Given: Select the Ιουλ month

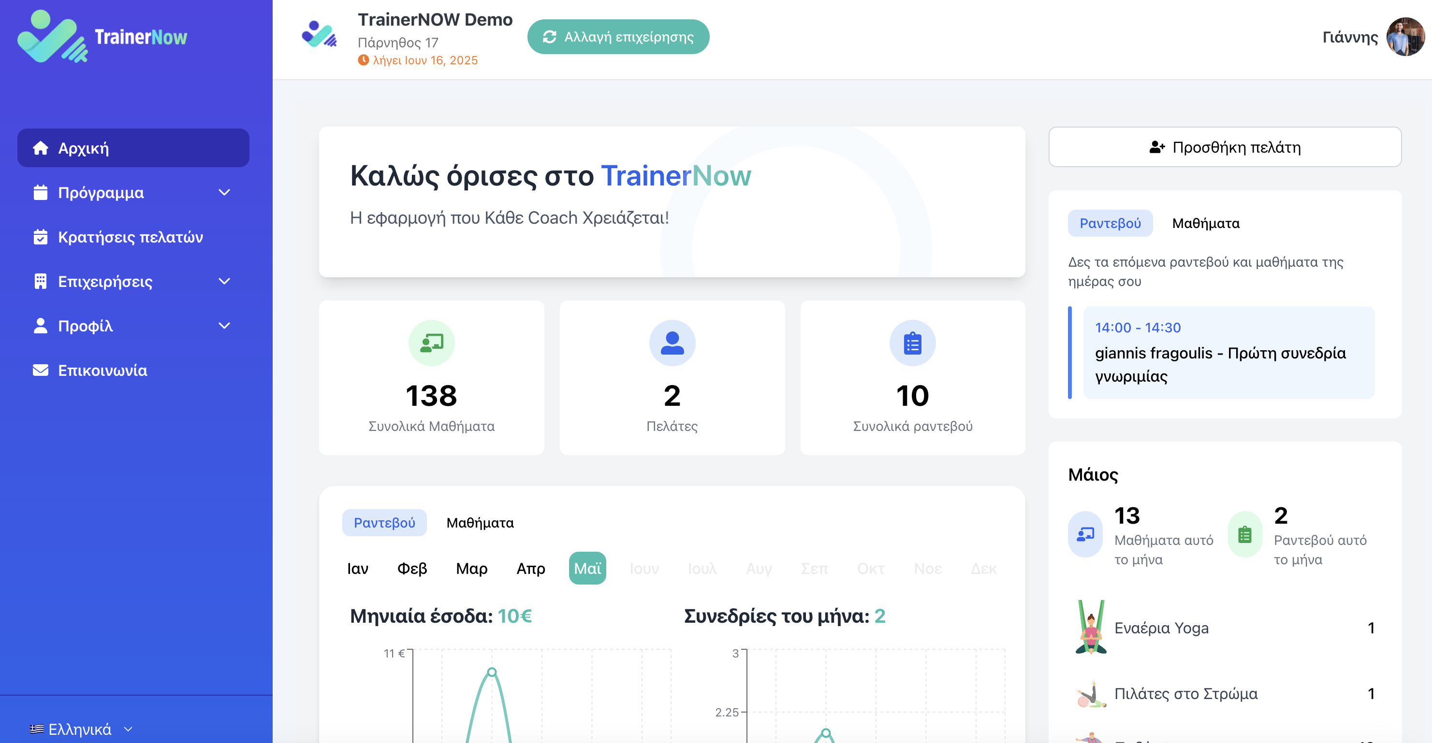Looking at the screenshot, I should (x=702, y=568).
